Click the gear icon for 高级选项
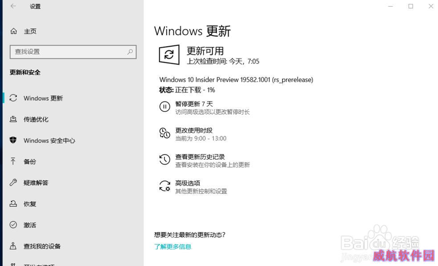 tap(165, 186)
